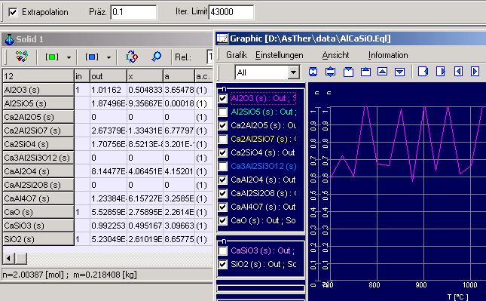Uncheck CaO (s) in graph legend
Screen dimensions: 486x301
[x=223, y=220]
